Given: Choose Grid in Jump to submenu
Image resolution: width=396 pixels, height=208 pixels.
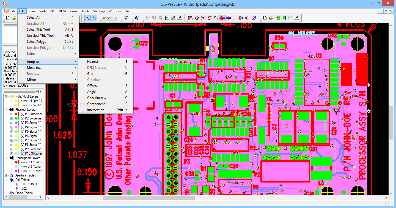Looking at the screenshot, I should 106,73.
